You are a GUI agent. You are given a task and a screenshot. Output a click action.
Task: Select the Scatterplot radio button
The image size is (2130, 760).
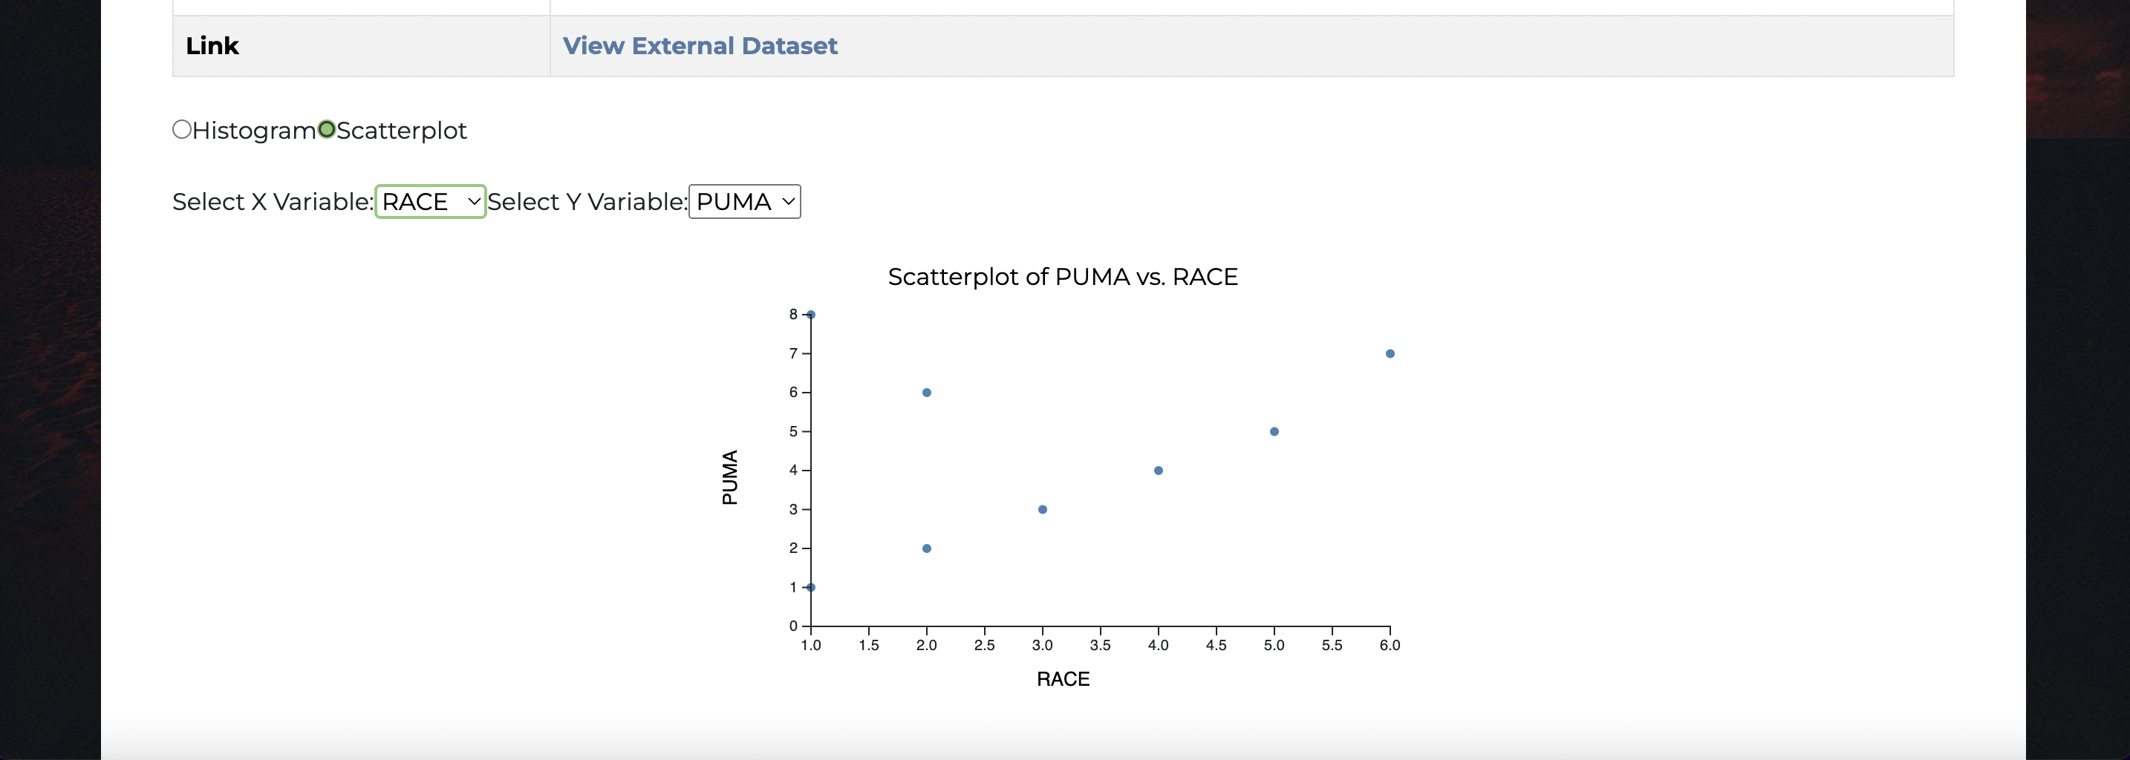pos(327,130)
